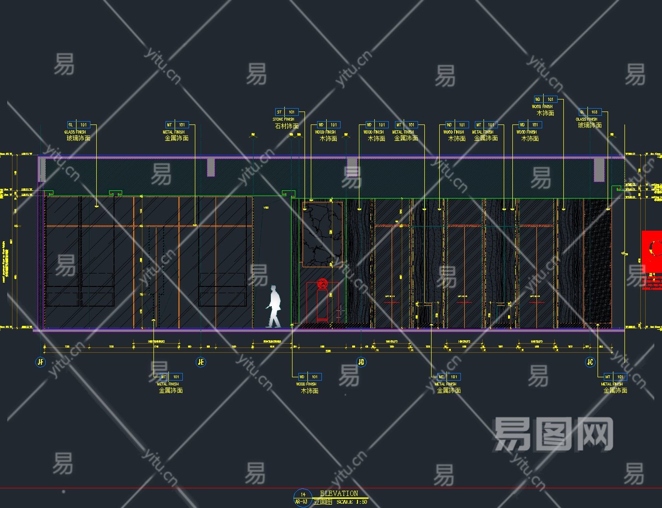Viewport: 662px width, 508px height.
Task: Click the red circular emblem above the red cabinet
Action: 322,283
